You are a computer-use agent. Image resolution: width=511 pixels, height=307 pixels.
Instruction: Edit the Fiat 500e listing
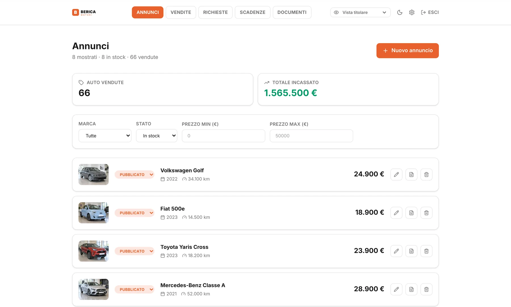[x=396, y=213]
